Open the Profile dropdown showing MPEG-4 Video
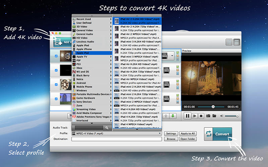 (x=117, y=134)
